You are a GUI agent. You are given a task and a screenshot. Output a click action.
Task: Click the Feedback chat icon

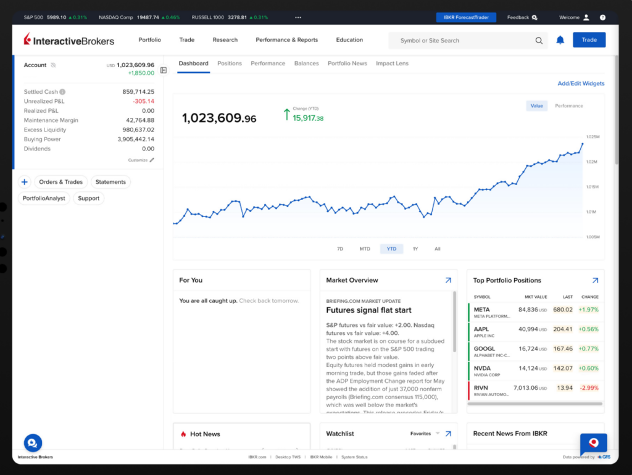[534, 17]
